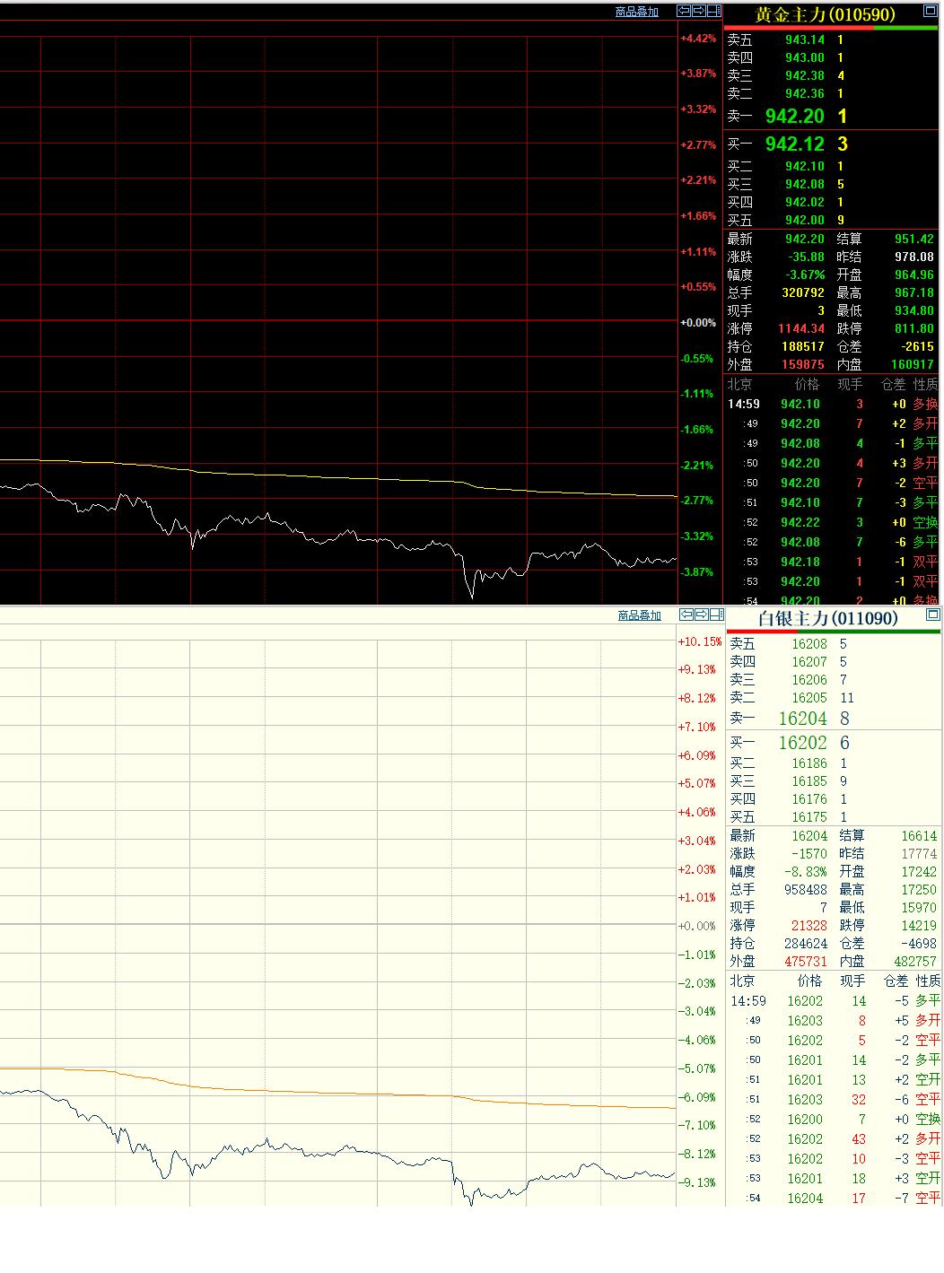
Task: Open 商品叠加 link above the silver chart
Action: [640, 615]
